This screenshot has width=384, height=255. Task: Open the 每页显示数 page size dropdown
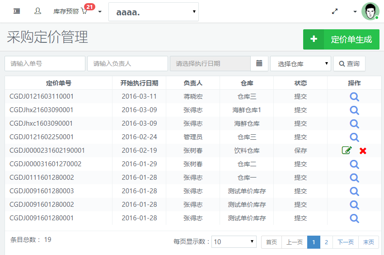(x=234, y=242)
